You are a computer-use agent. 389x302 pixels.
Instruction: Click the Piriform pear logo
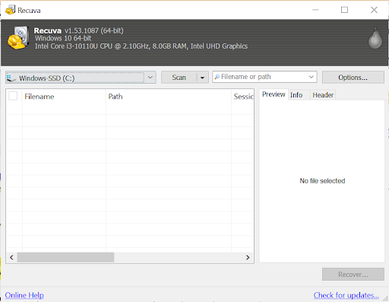click(x=375, y=38)
